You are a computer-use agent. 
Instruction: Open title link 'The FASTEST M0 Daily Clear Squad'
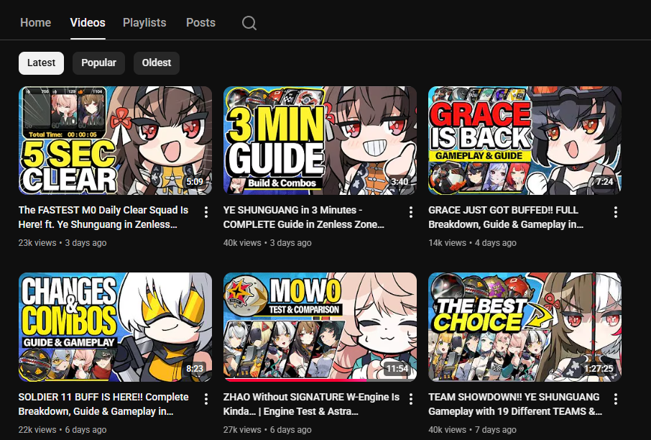(x=103, y=217)
